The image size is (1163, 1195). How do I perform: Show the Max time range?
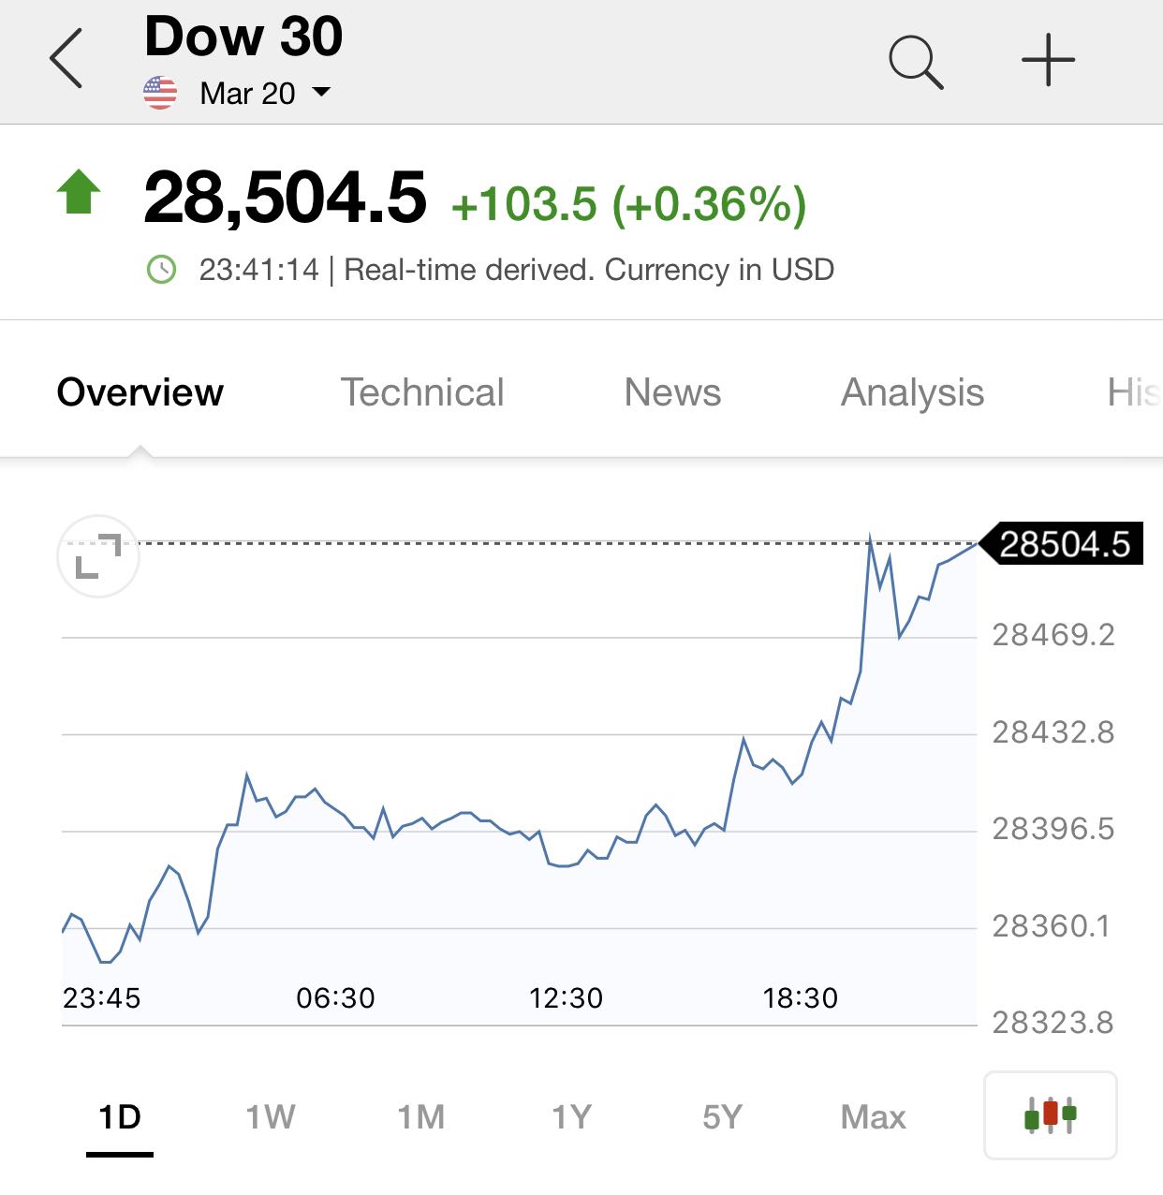click(x=873, y=1116)
